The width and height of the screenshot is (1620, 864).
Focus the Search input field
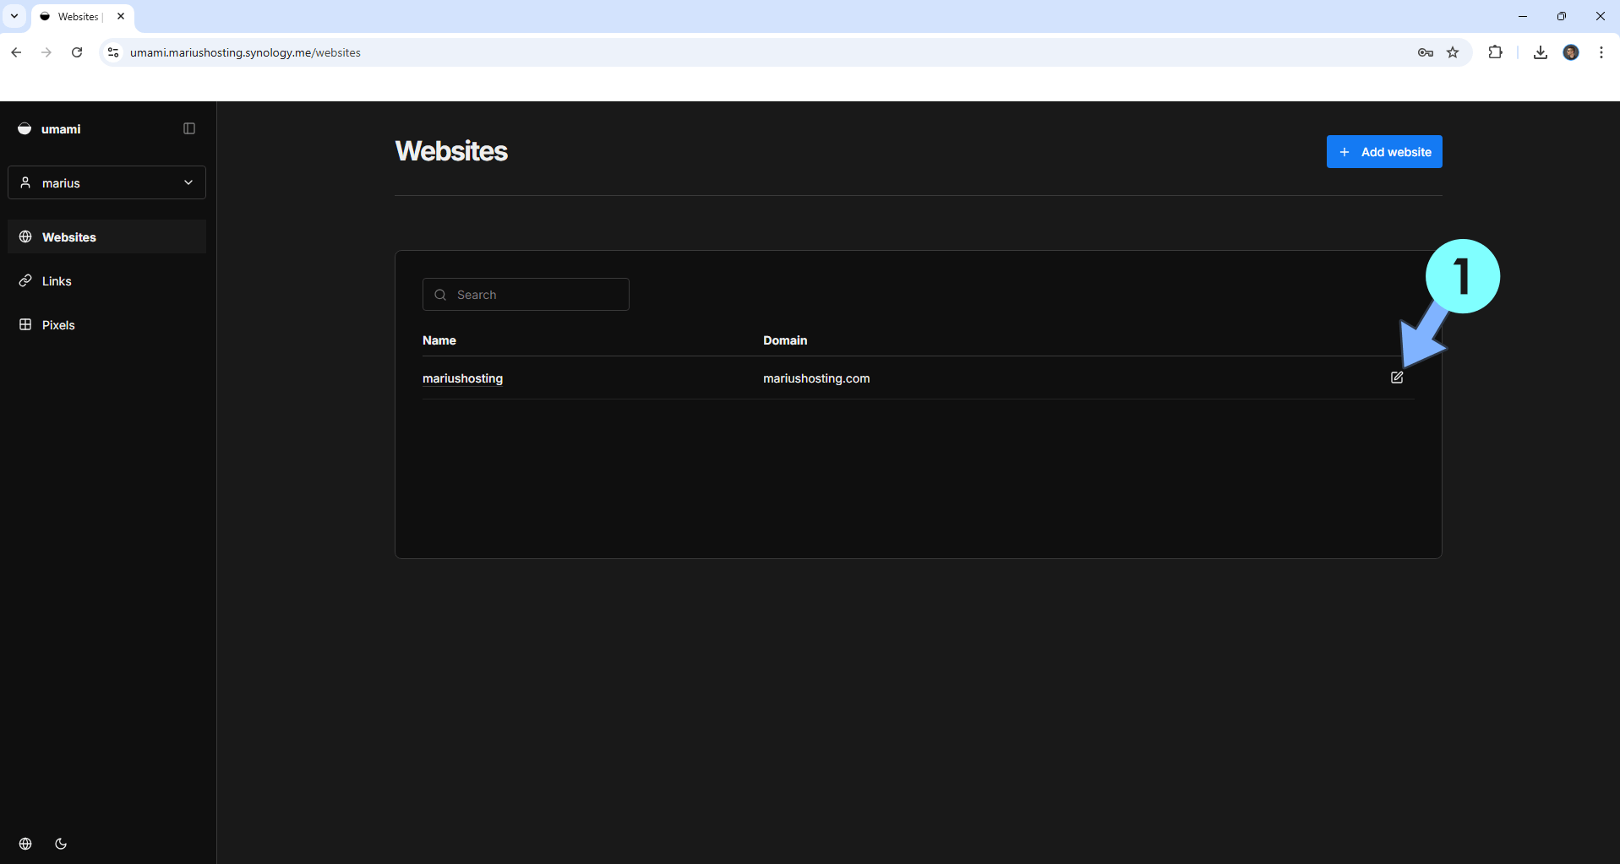[537, 295]
